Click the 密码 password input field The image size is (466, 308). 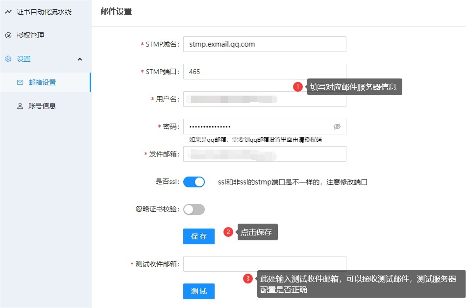click(255, 127)
